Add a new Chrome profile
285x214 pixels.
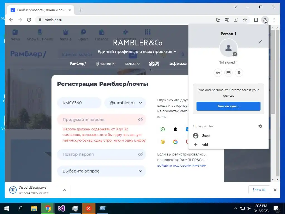tap(229, 145)
